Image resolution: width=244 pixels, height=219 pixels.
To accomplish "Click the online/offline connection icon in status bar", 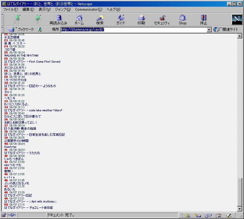I will pos(12,215).
